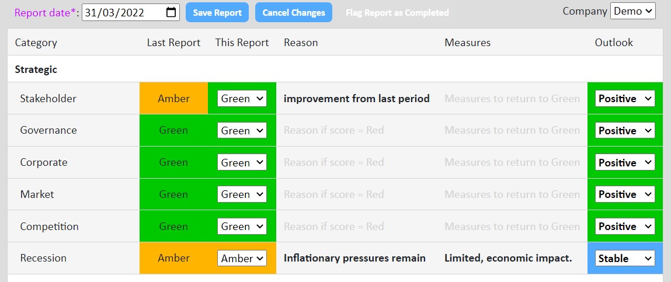Change Governance This Report score dropdown

tap(242, 131)
